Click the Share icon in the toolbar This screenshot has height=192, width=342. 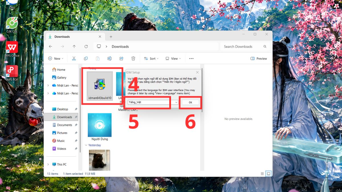pyautogui.click(x=121, y=59)
